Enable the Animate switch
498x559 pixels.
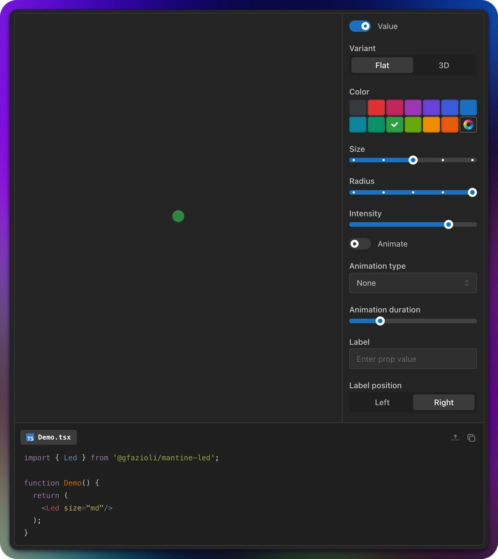[x=360, y=244]
